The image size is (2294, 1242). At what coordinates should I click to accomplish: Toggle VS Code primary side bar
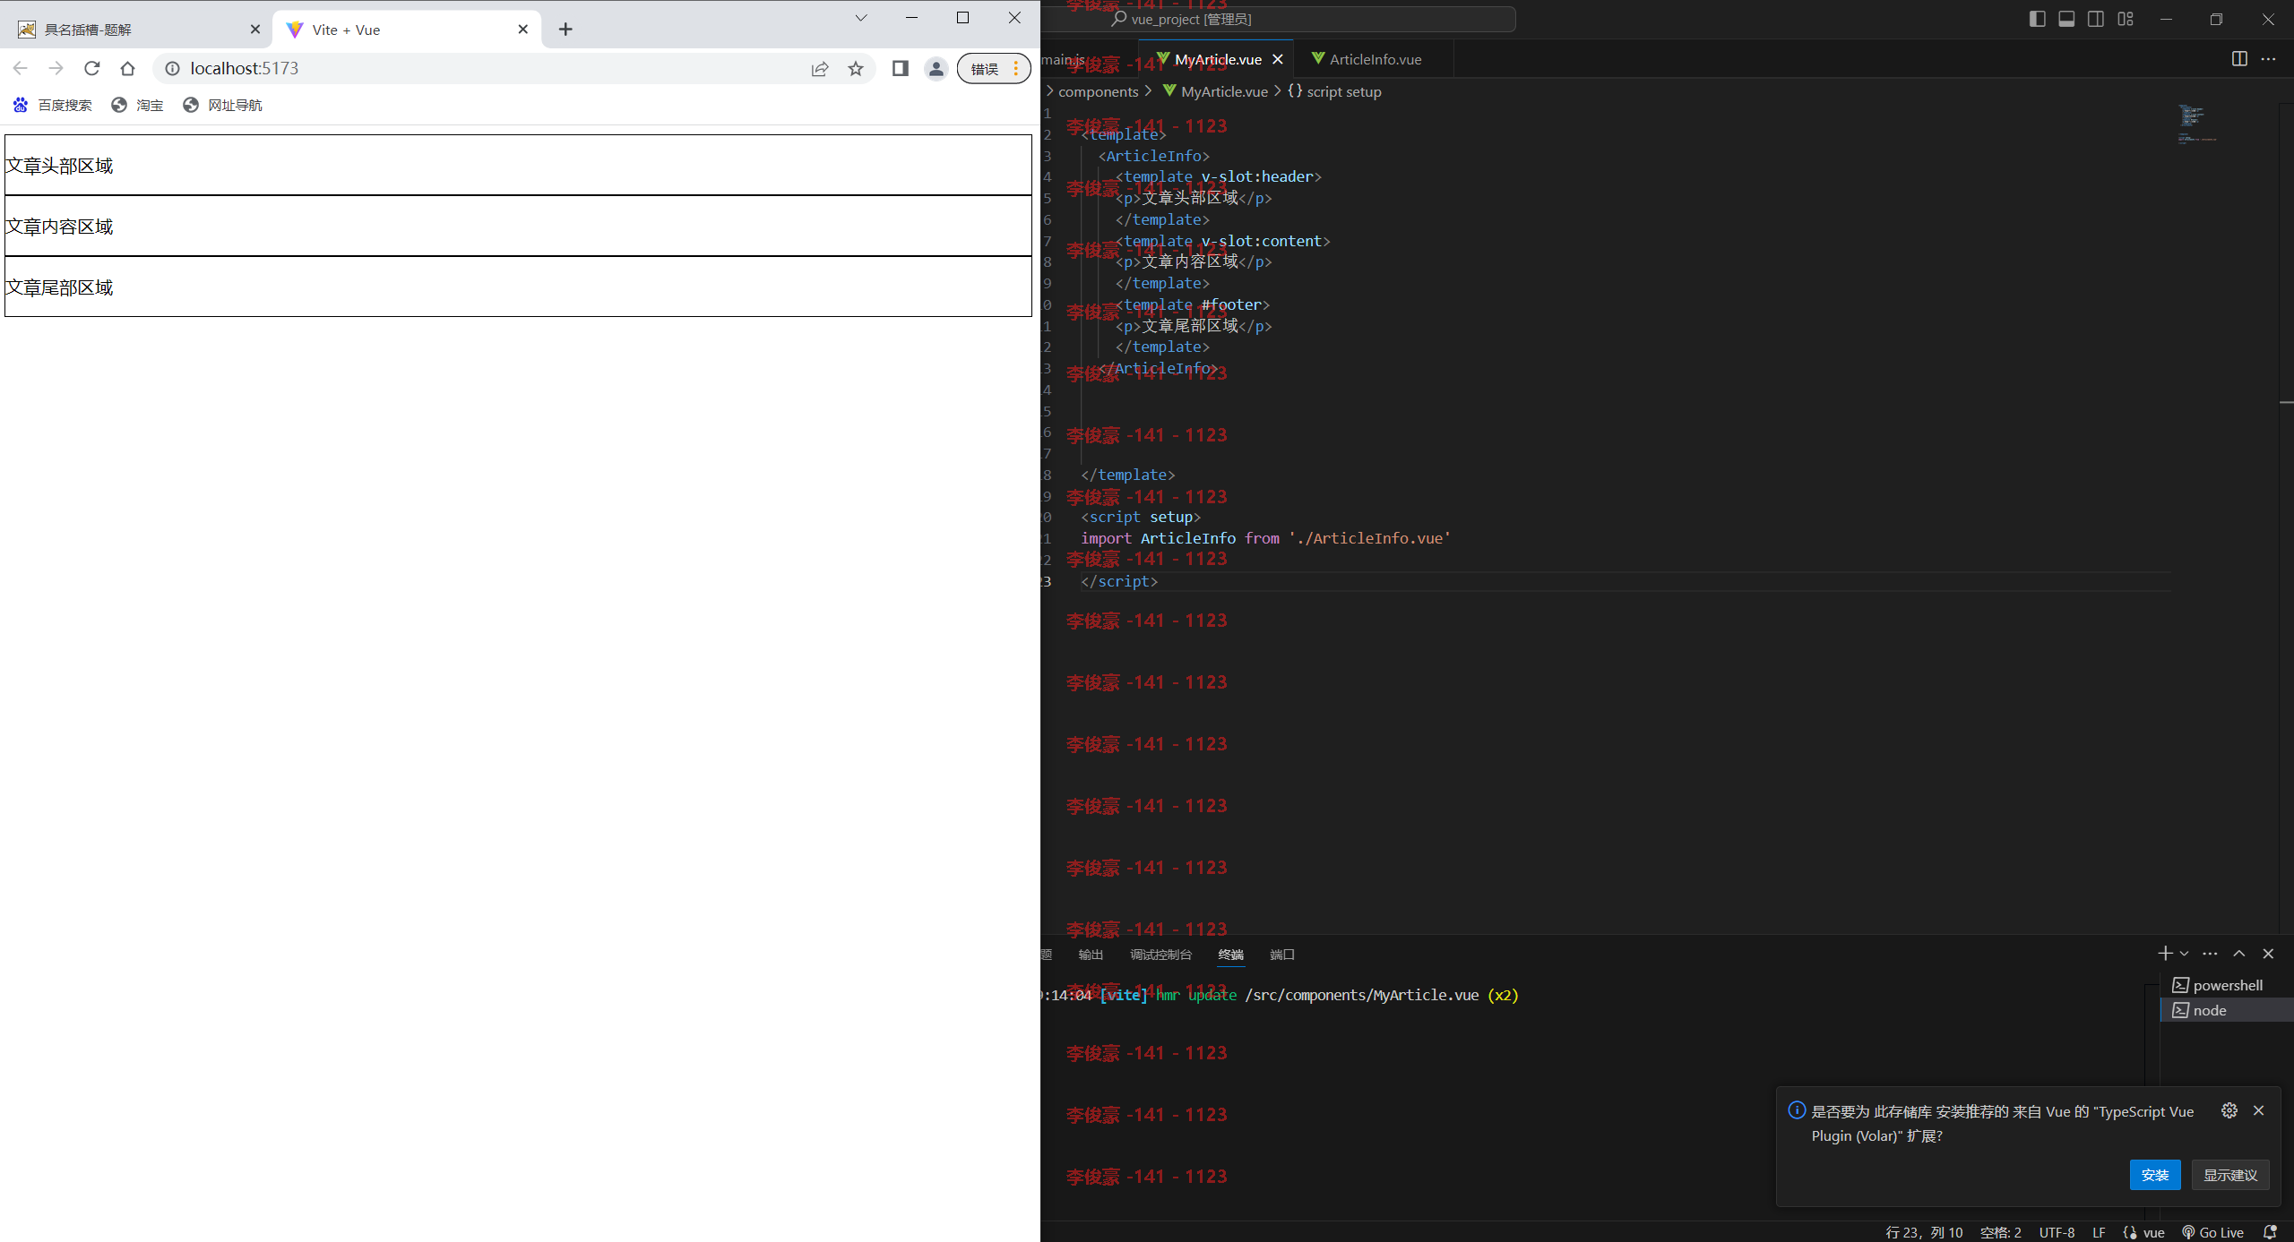(x=2038, y=19)
